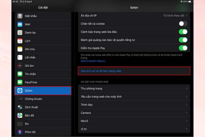Tap the Wi-Fi status icon

[181, 2]
